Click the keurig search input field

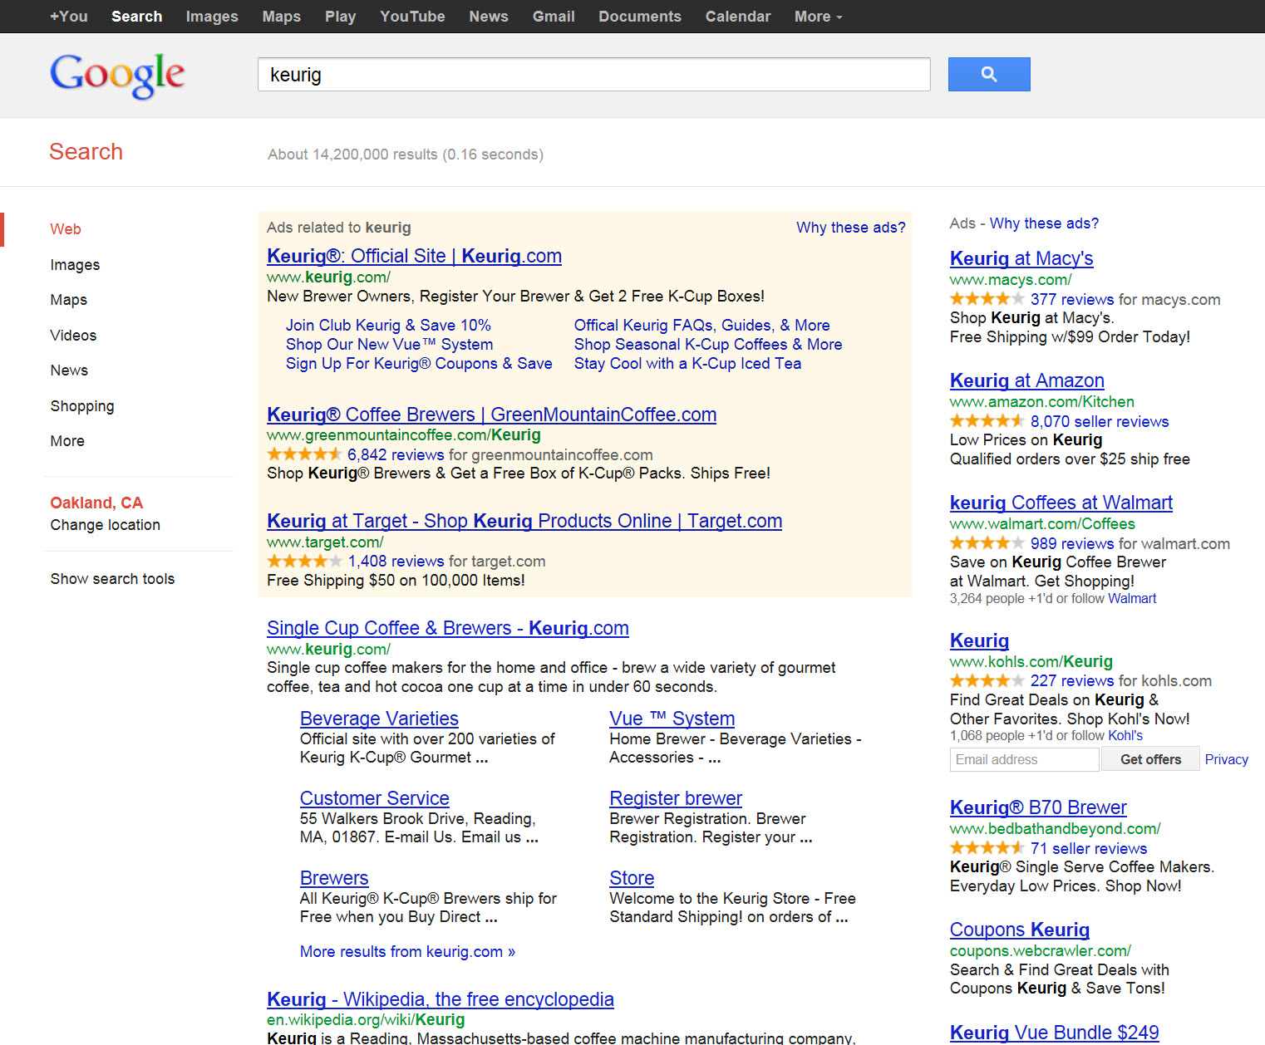(594, 75)
